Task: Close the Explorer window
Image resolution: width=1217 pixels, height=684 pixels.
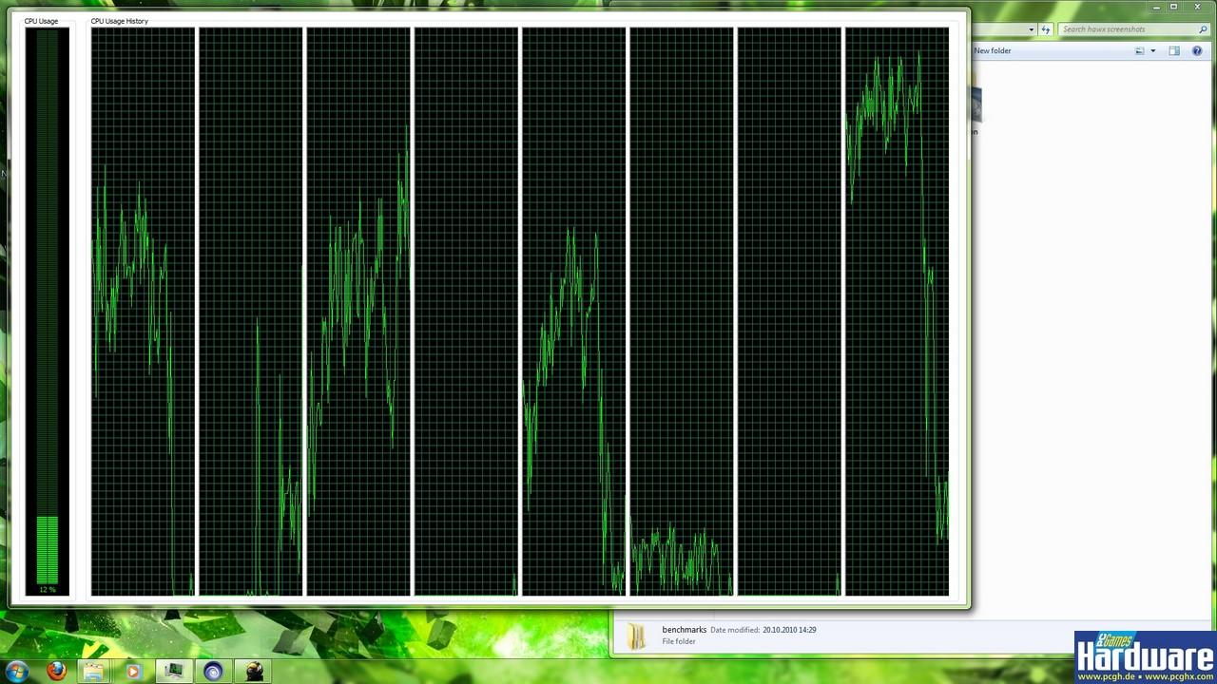Action: pos(1198,7)
